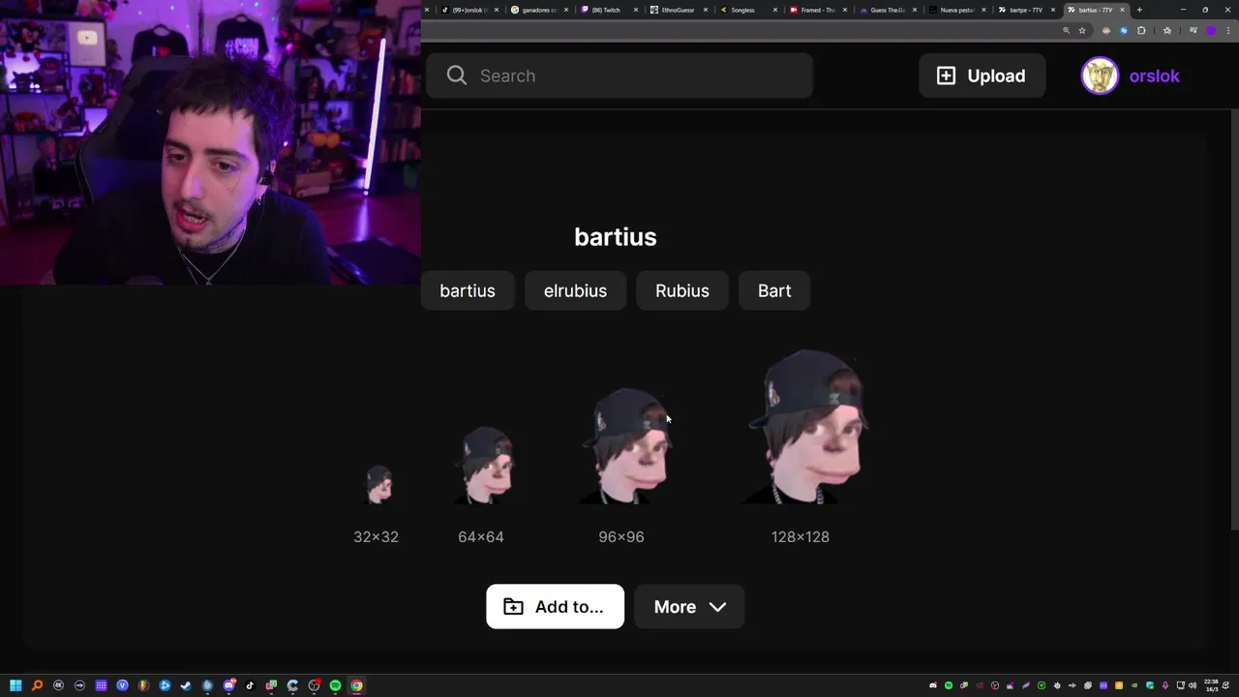Open Windows taskbar search
The width and height of the screenshot is (1239, 697).
point(37,685)
